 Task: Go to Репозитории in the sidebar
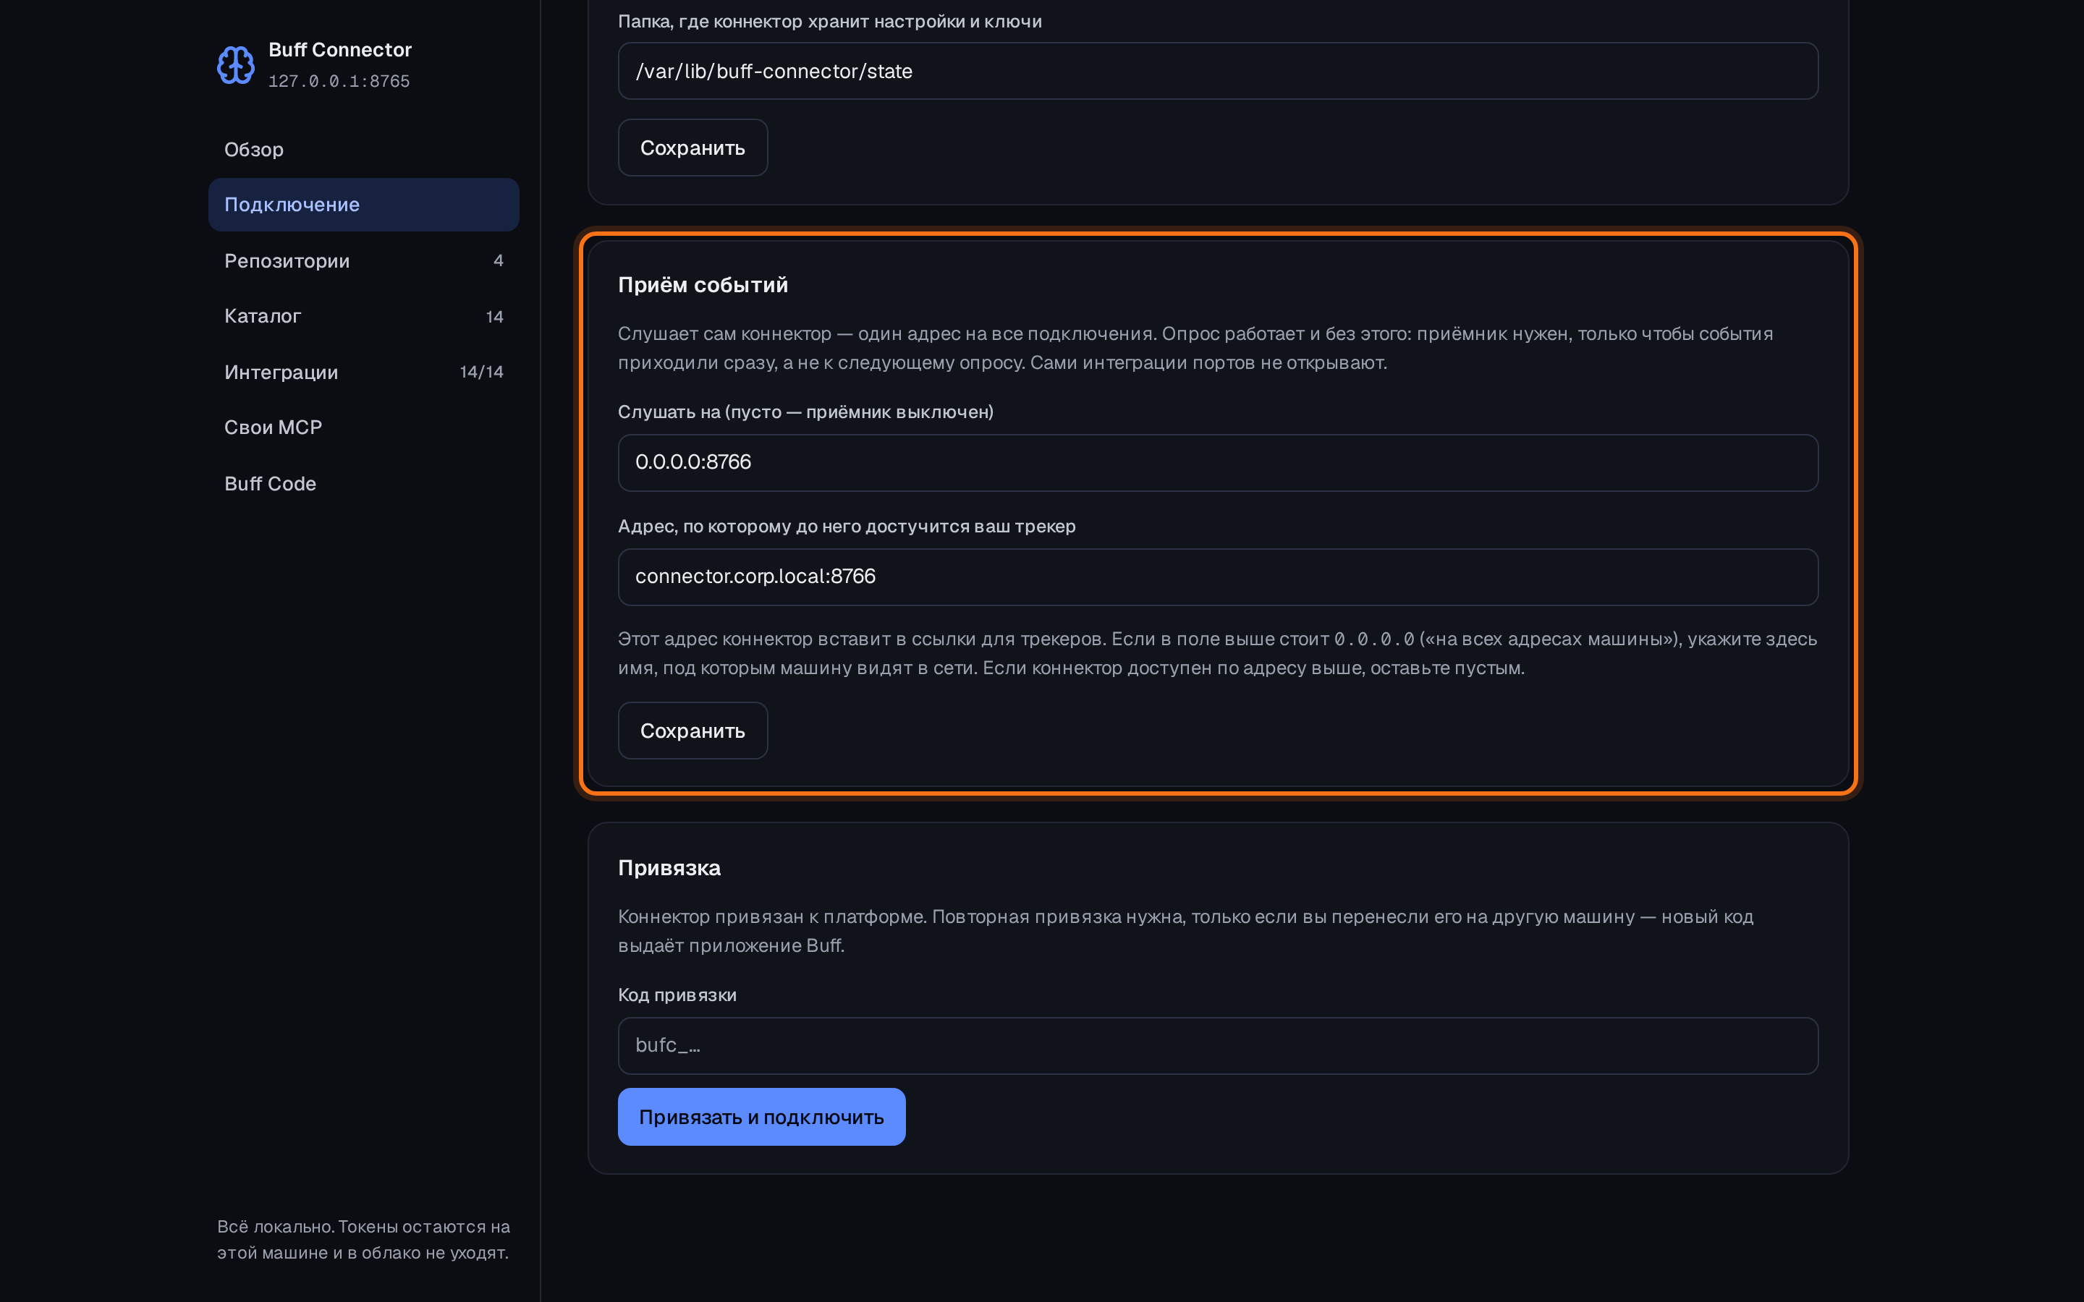click(x=363, y=260)
